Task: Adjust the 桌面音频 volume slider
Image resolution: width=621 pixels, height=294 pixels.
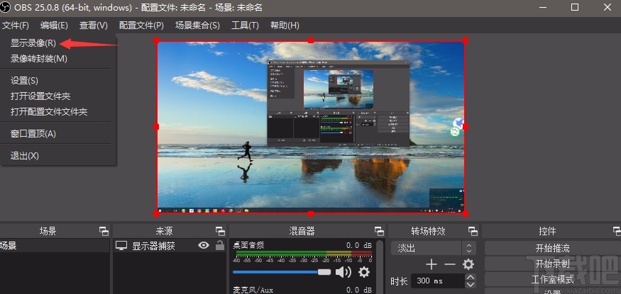Action: (x=282, y=272)
